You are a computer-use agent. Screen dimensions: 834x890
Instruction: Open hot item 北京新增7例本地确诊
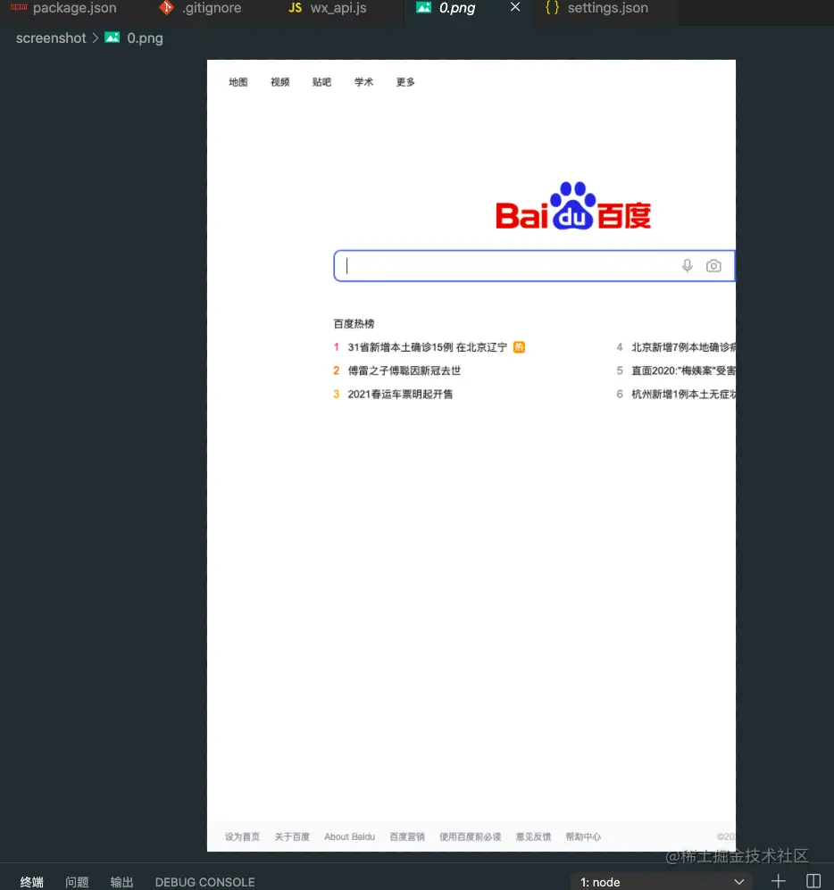pyautogui.click(x=683, y=347)
